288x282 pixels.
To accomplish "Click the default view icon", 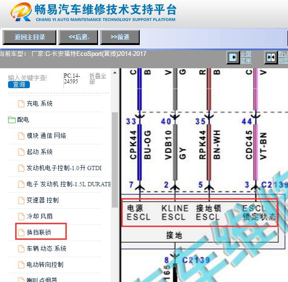I will [271, 57].
